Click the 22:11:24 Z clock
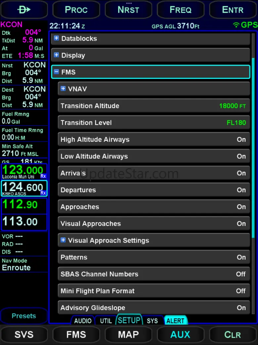Viewport: 258px width, 345px height. 67,26
